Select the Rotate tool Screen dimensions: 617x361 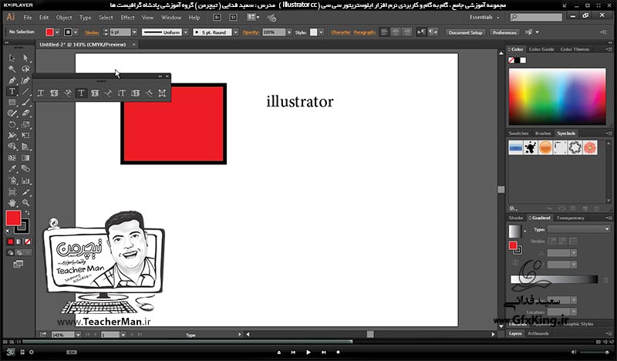click(x=12, y=124)
